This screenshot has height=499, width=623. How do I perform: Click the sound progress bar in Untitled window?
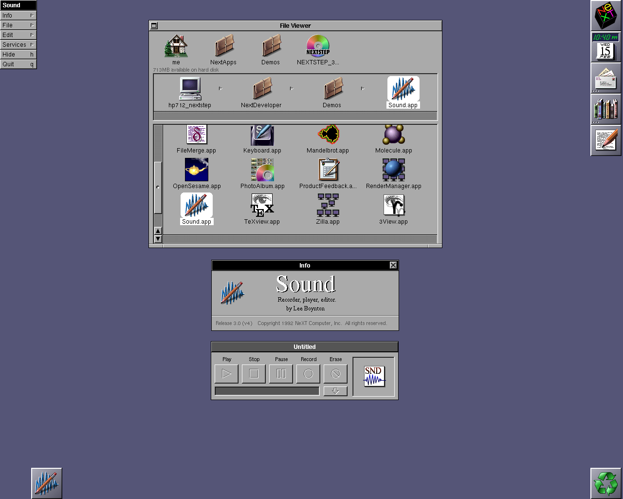coord(267,391)
